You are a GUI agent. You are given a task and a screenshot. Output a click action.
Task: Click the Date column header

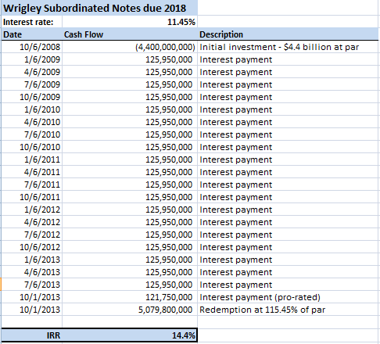pos(32,34)
